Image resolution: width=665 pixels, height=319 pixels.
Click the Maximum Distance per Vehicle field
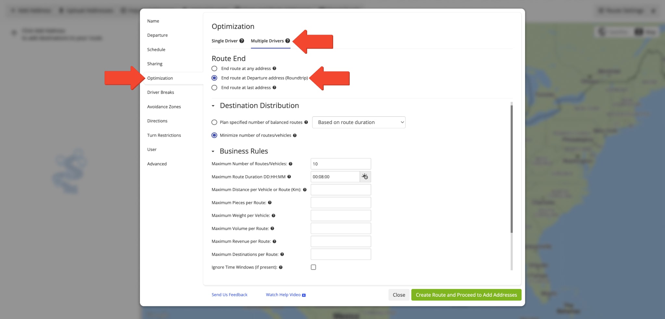[341, 190]
